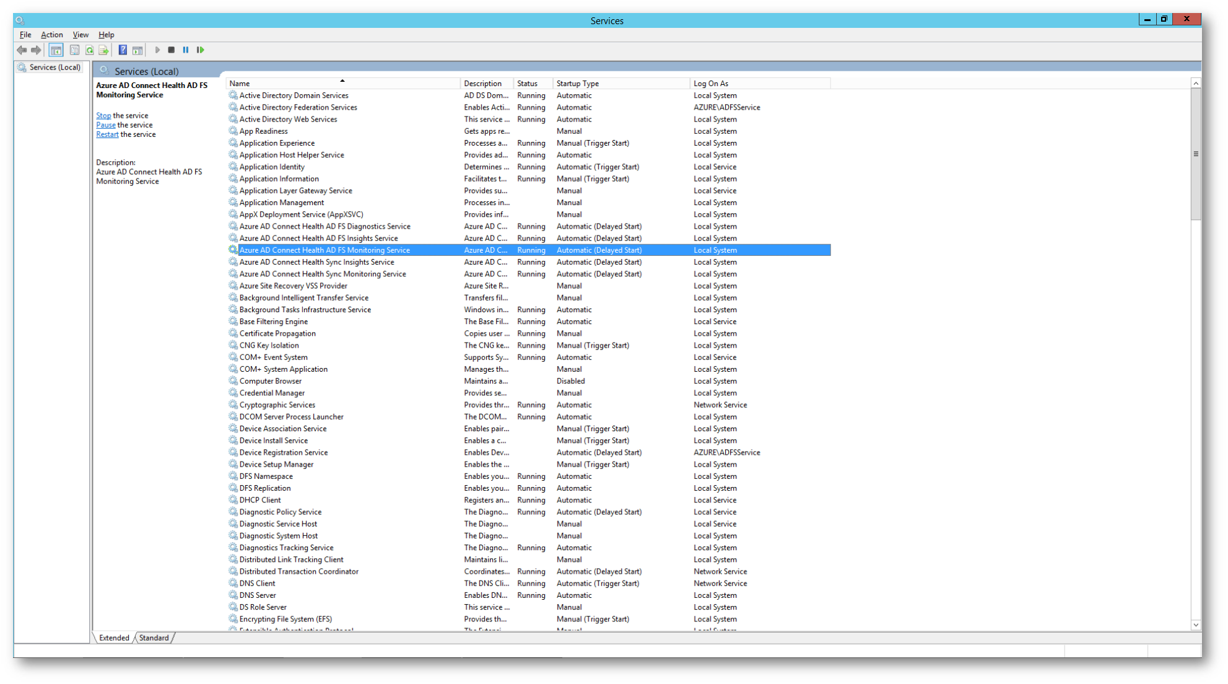The image size is (1228, 684).
Task: Click gear icon of Active Directory Domain Services
Action: tap(233, 95)
